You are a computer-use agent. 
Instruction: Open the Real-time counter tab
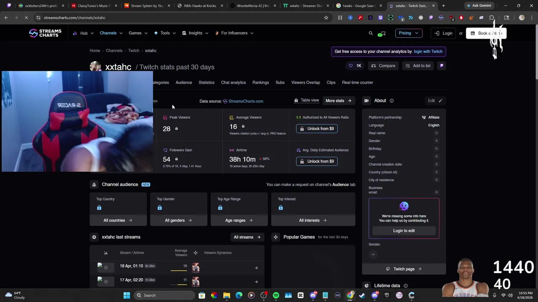[x=357, y=83]
